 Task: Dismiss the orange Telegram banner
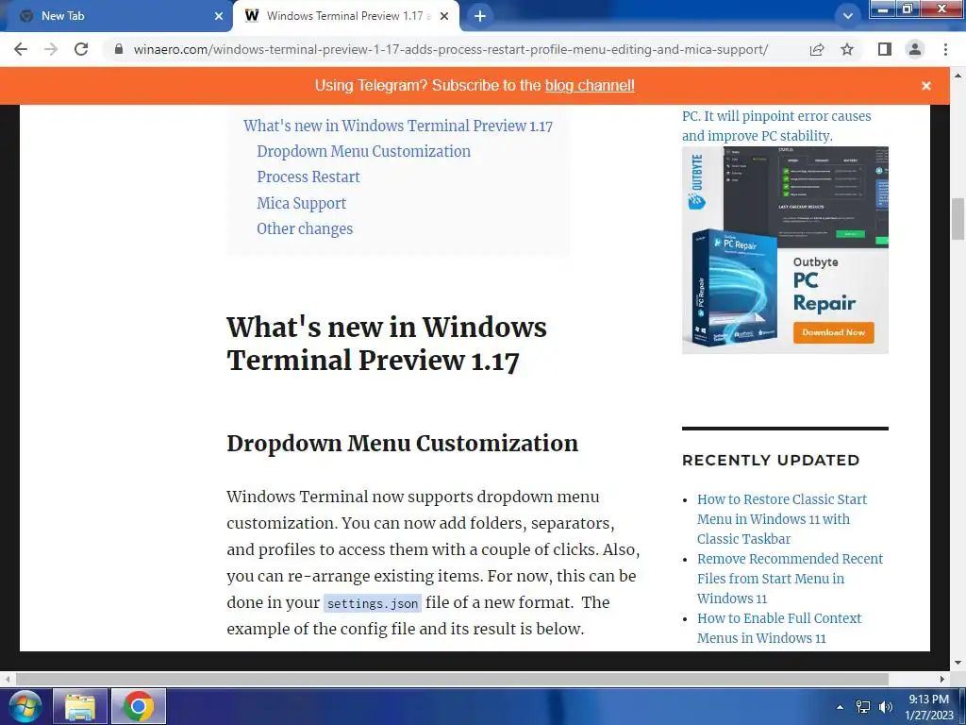926,86
